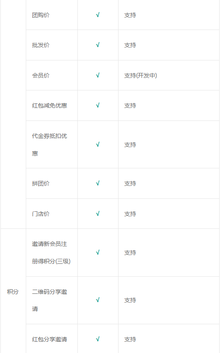This screenshot has width=220, height=353.
Task: Click the checkmark next to 批发价
Action: (98, 45)
